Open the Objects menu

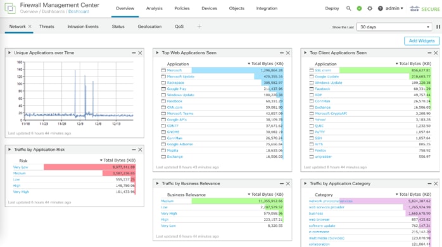click(x=236, y=8)
